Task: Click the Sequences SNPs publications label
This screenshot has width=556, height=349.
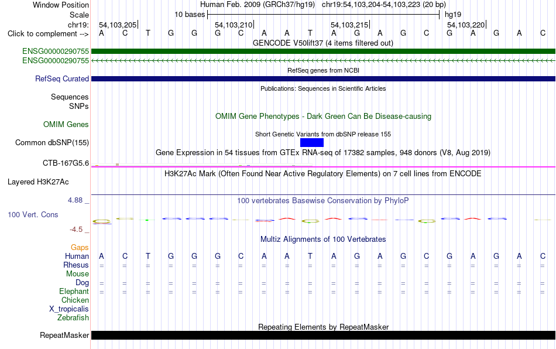Action: pyautogui.click(x=70, y=101)
